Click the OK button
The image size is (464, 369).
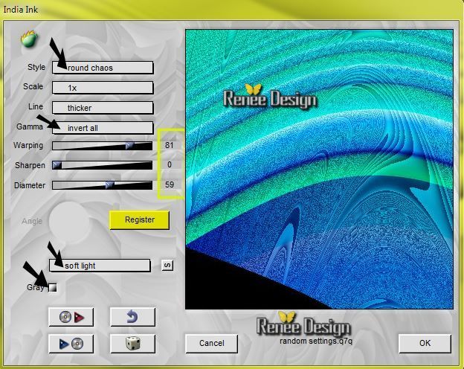click(x=425, y=344)
